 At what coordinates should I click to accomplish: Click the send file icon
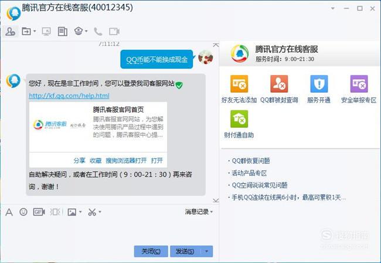click(x=26, y=31)
